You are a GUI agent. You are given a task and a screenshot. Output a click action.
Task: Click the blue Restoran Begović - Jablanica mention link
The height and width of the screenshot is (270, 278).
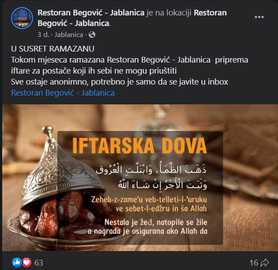tap(63, 92)
